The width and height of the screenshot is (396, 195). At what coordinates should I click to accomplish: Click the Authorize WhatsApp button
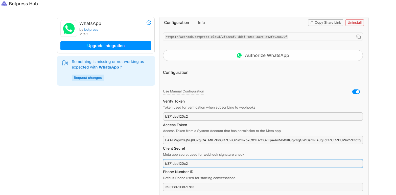pyautogui.click(x=263, y=55)
